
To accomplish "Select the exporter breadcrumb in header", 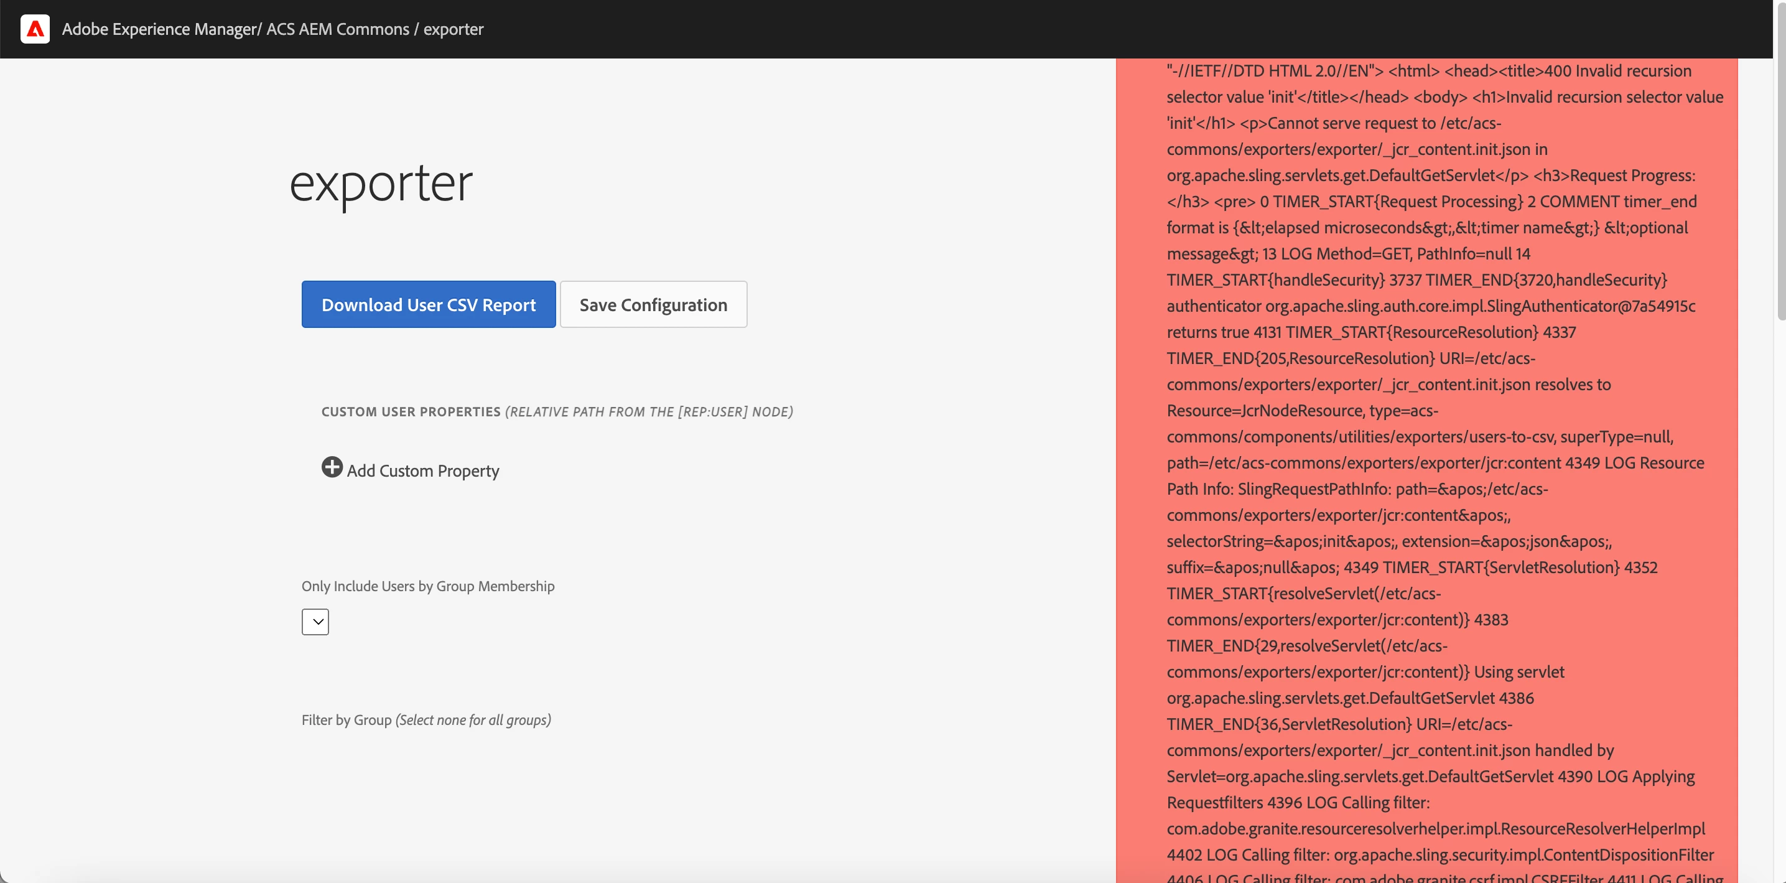I will tap(453, 29).
